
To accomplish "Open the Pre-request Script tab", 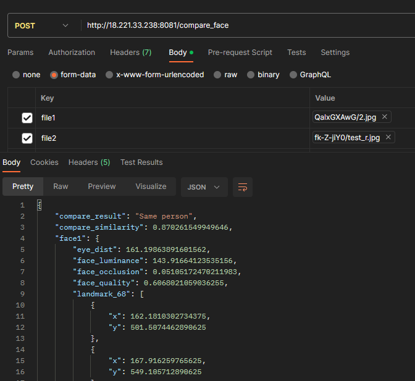I will (240, 52).
